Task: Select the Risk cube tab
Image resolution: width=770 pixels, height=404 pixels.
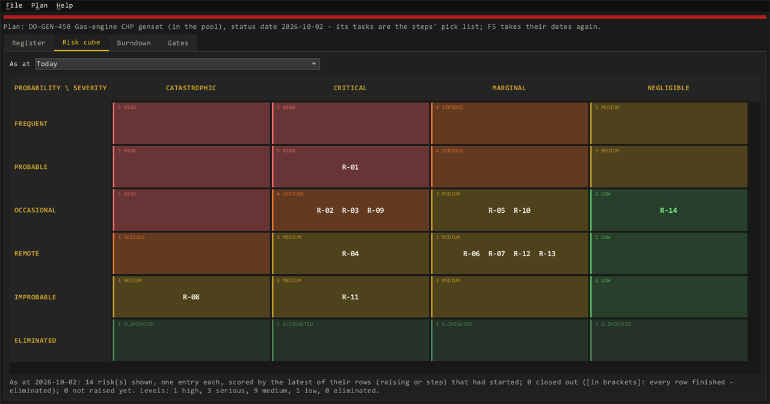Action: [x=81, y=43]
